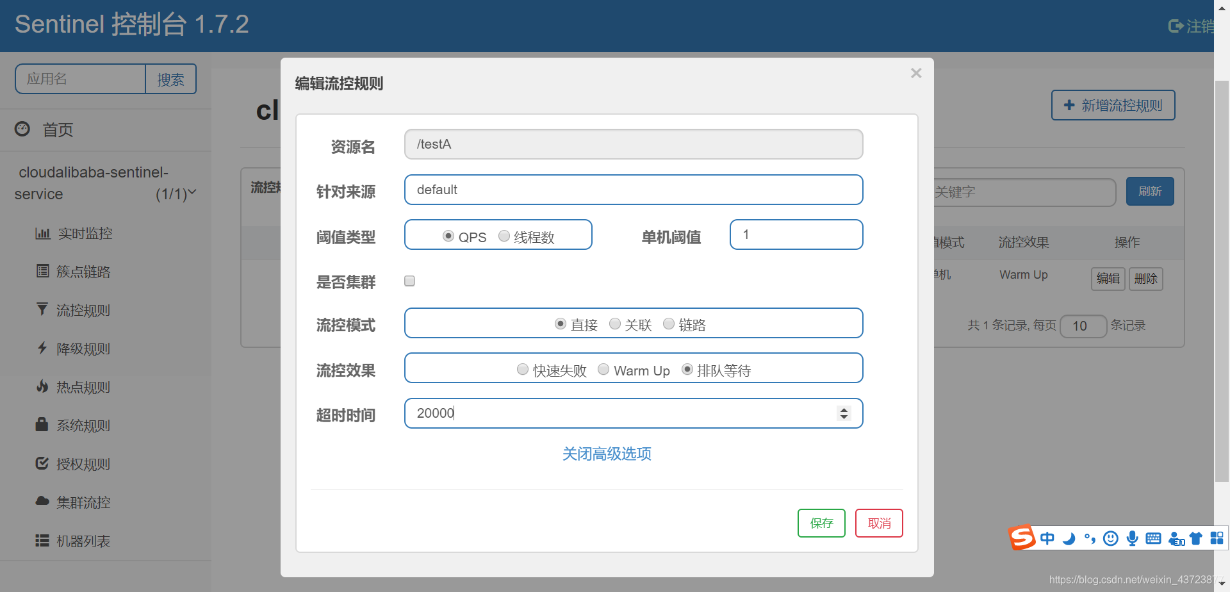Viewport: 1230px width, 592px height.
Task: Click the Sogou punctuation toggle icon
Action: tap(1090, 538)
